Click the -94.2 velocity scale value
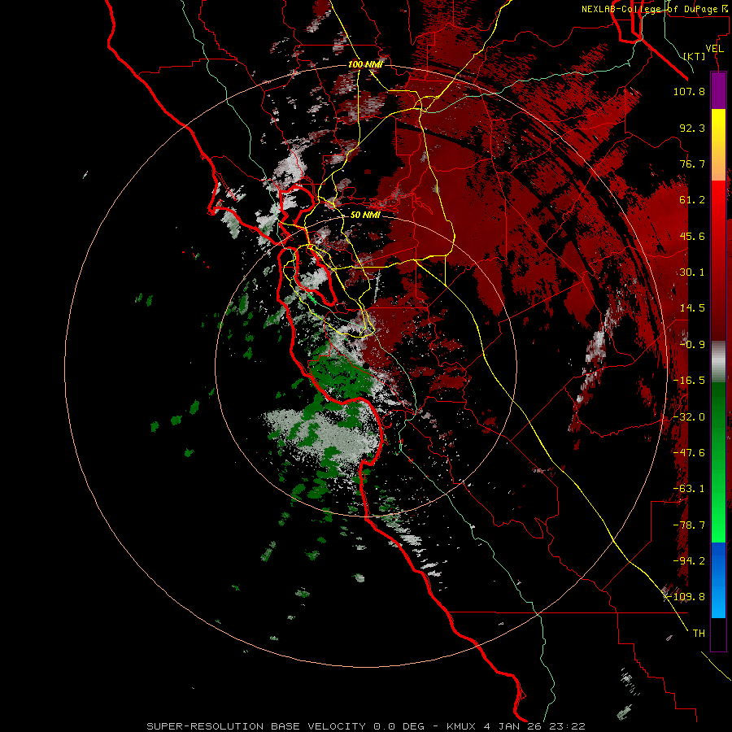This screenshot has width=732, height=732. 689,561
